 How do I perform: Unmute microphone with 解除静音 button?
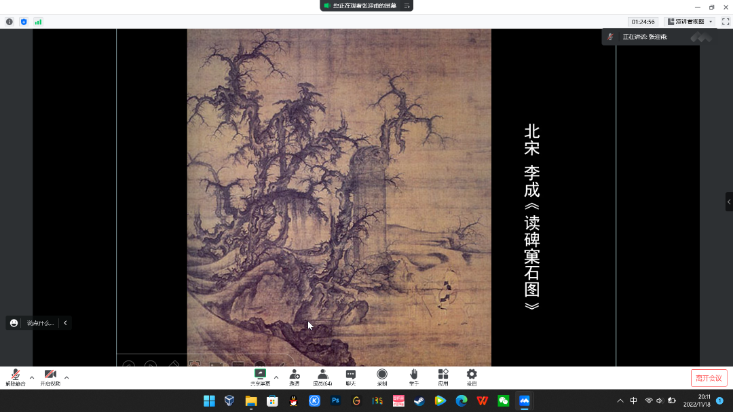[x=16, y=377]
